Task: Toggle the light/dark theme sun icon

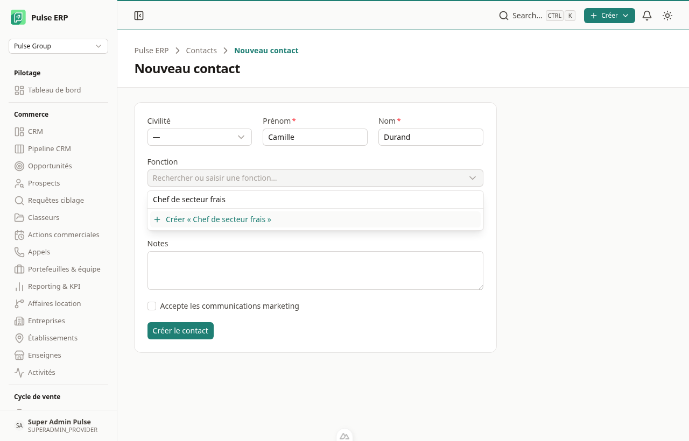Action: 667,16
